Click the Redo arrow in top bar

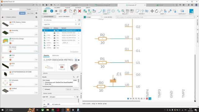[58, 5]
